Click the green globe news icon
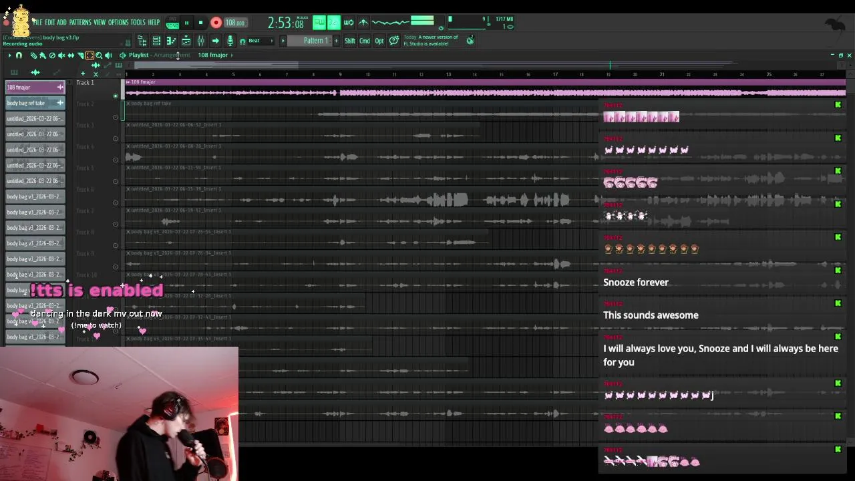This screenshot has width=855, height=481. [470, 40]
